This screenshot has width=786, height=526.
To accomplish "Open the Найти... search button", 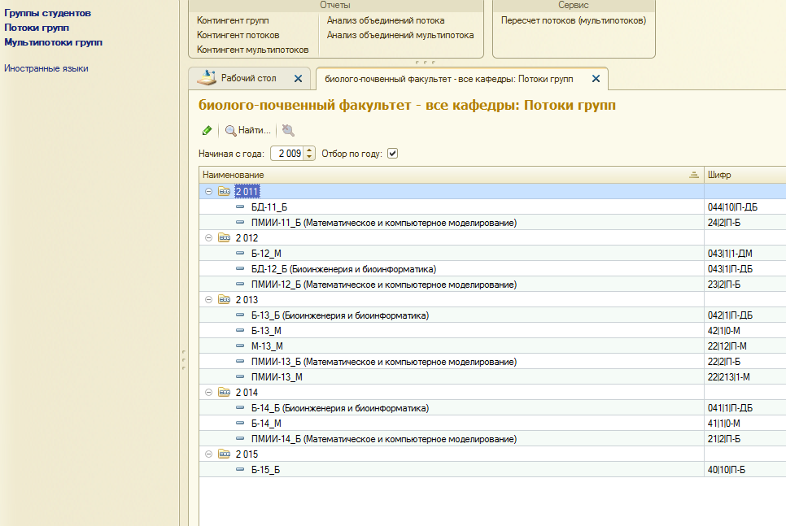I will pos(247,130).
